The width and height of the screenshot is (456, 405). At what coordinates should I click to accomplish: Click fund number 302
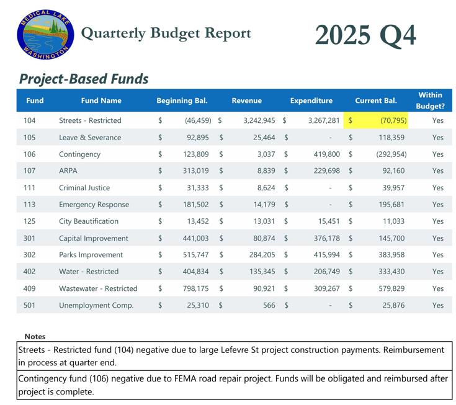(x=29, y=255)
